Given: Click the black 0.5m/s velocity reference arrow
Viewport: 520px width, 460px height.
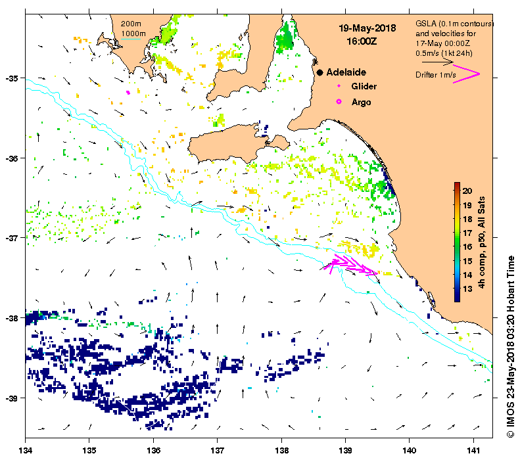Looking at the screenshot, I should (x=437, y=62).
